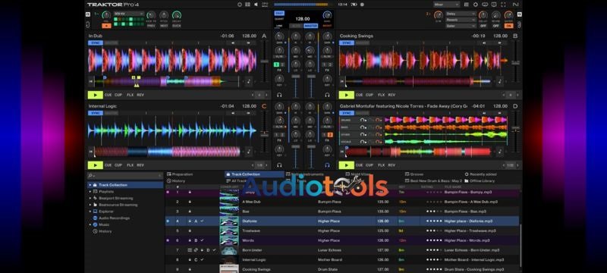Open the pattern recorder kit dropdown
The width and height of the screenshot is (607, 273).
tap(128, 14)
